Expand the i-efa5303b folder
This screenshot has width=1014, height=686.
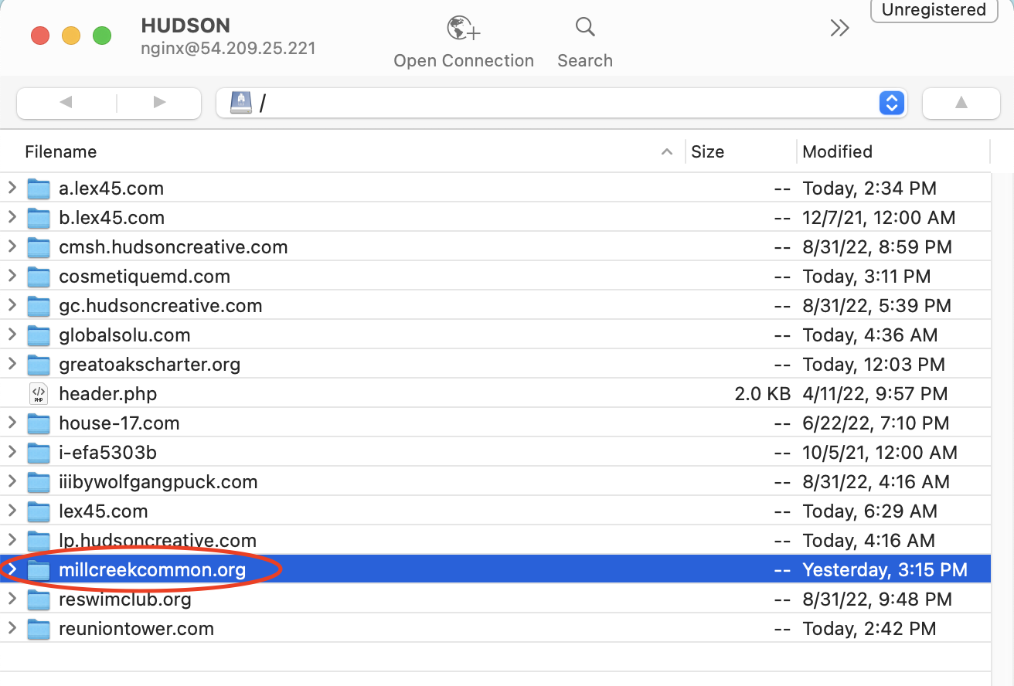point(12,452)
